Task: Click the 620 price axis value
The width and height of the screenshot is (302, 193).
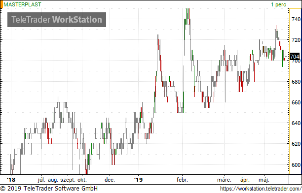Action: click(296, 144)
